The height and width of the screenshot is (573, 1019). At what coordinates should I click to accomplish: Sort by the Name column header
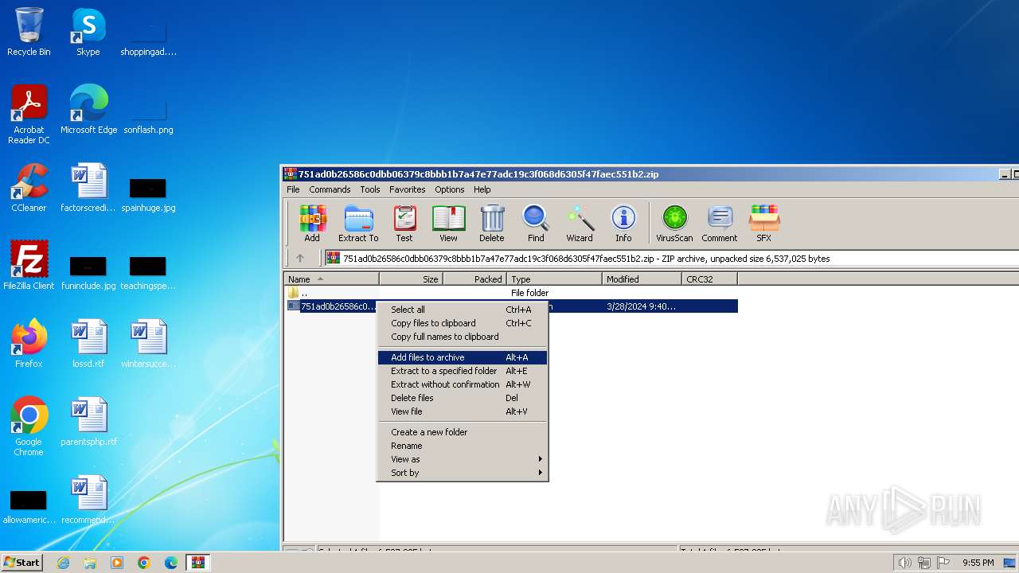(331, 279)
